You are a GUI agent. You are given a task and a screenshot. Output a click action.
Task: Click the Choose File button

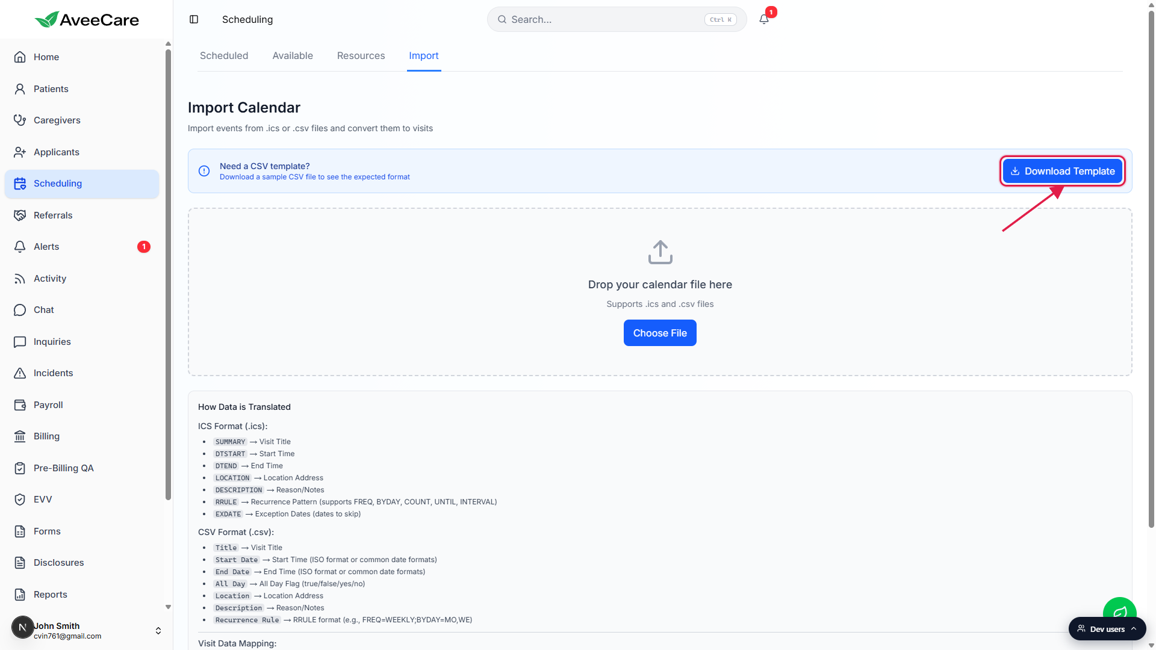pos(660,333)
